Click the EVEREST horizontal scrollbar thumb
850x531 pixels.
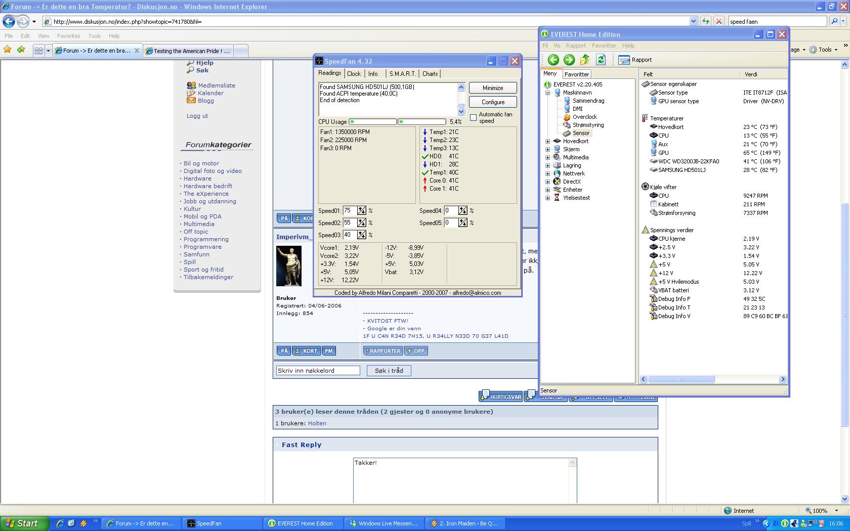[682, 379]
